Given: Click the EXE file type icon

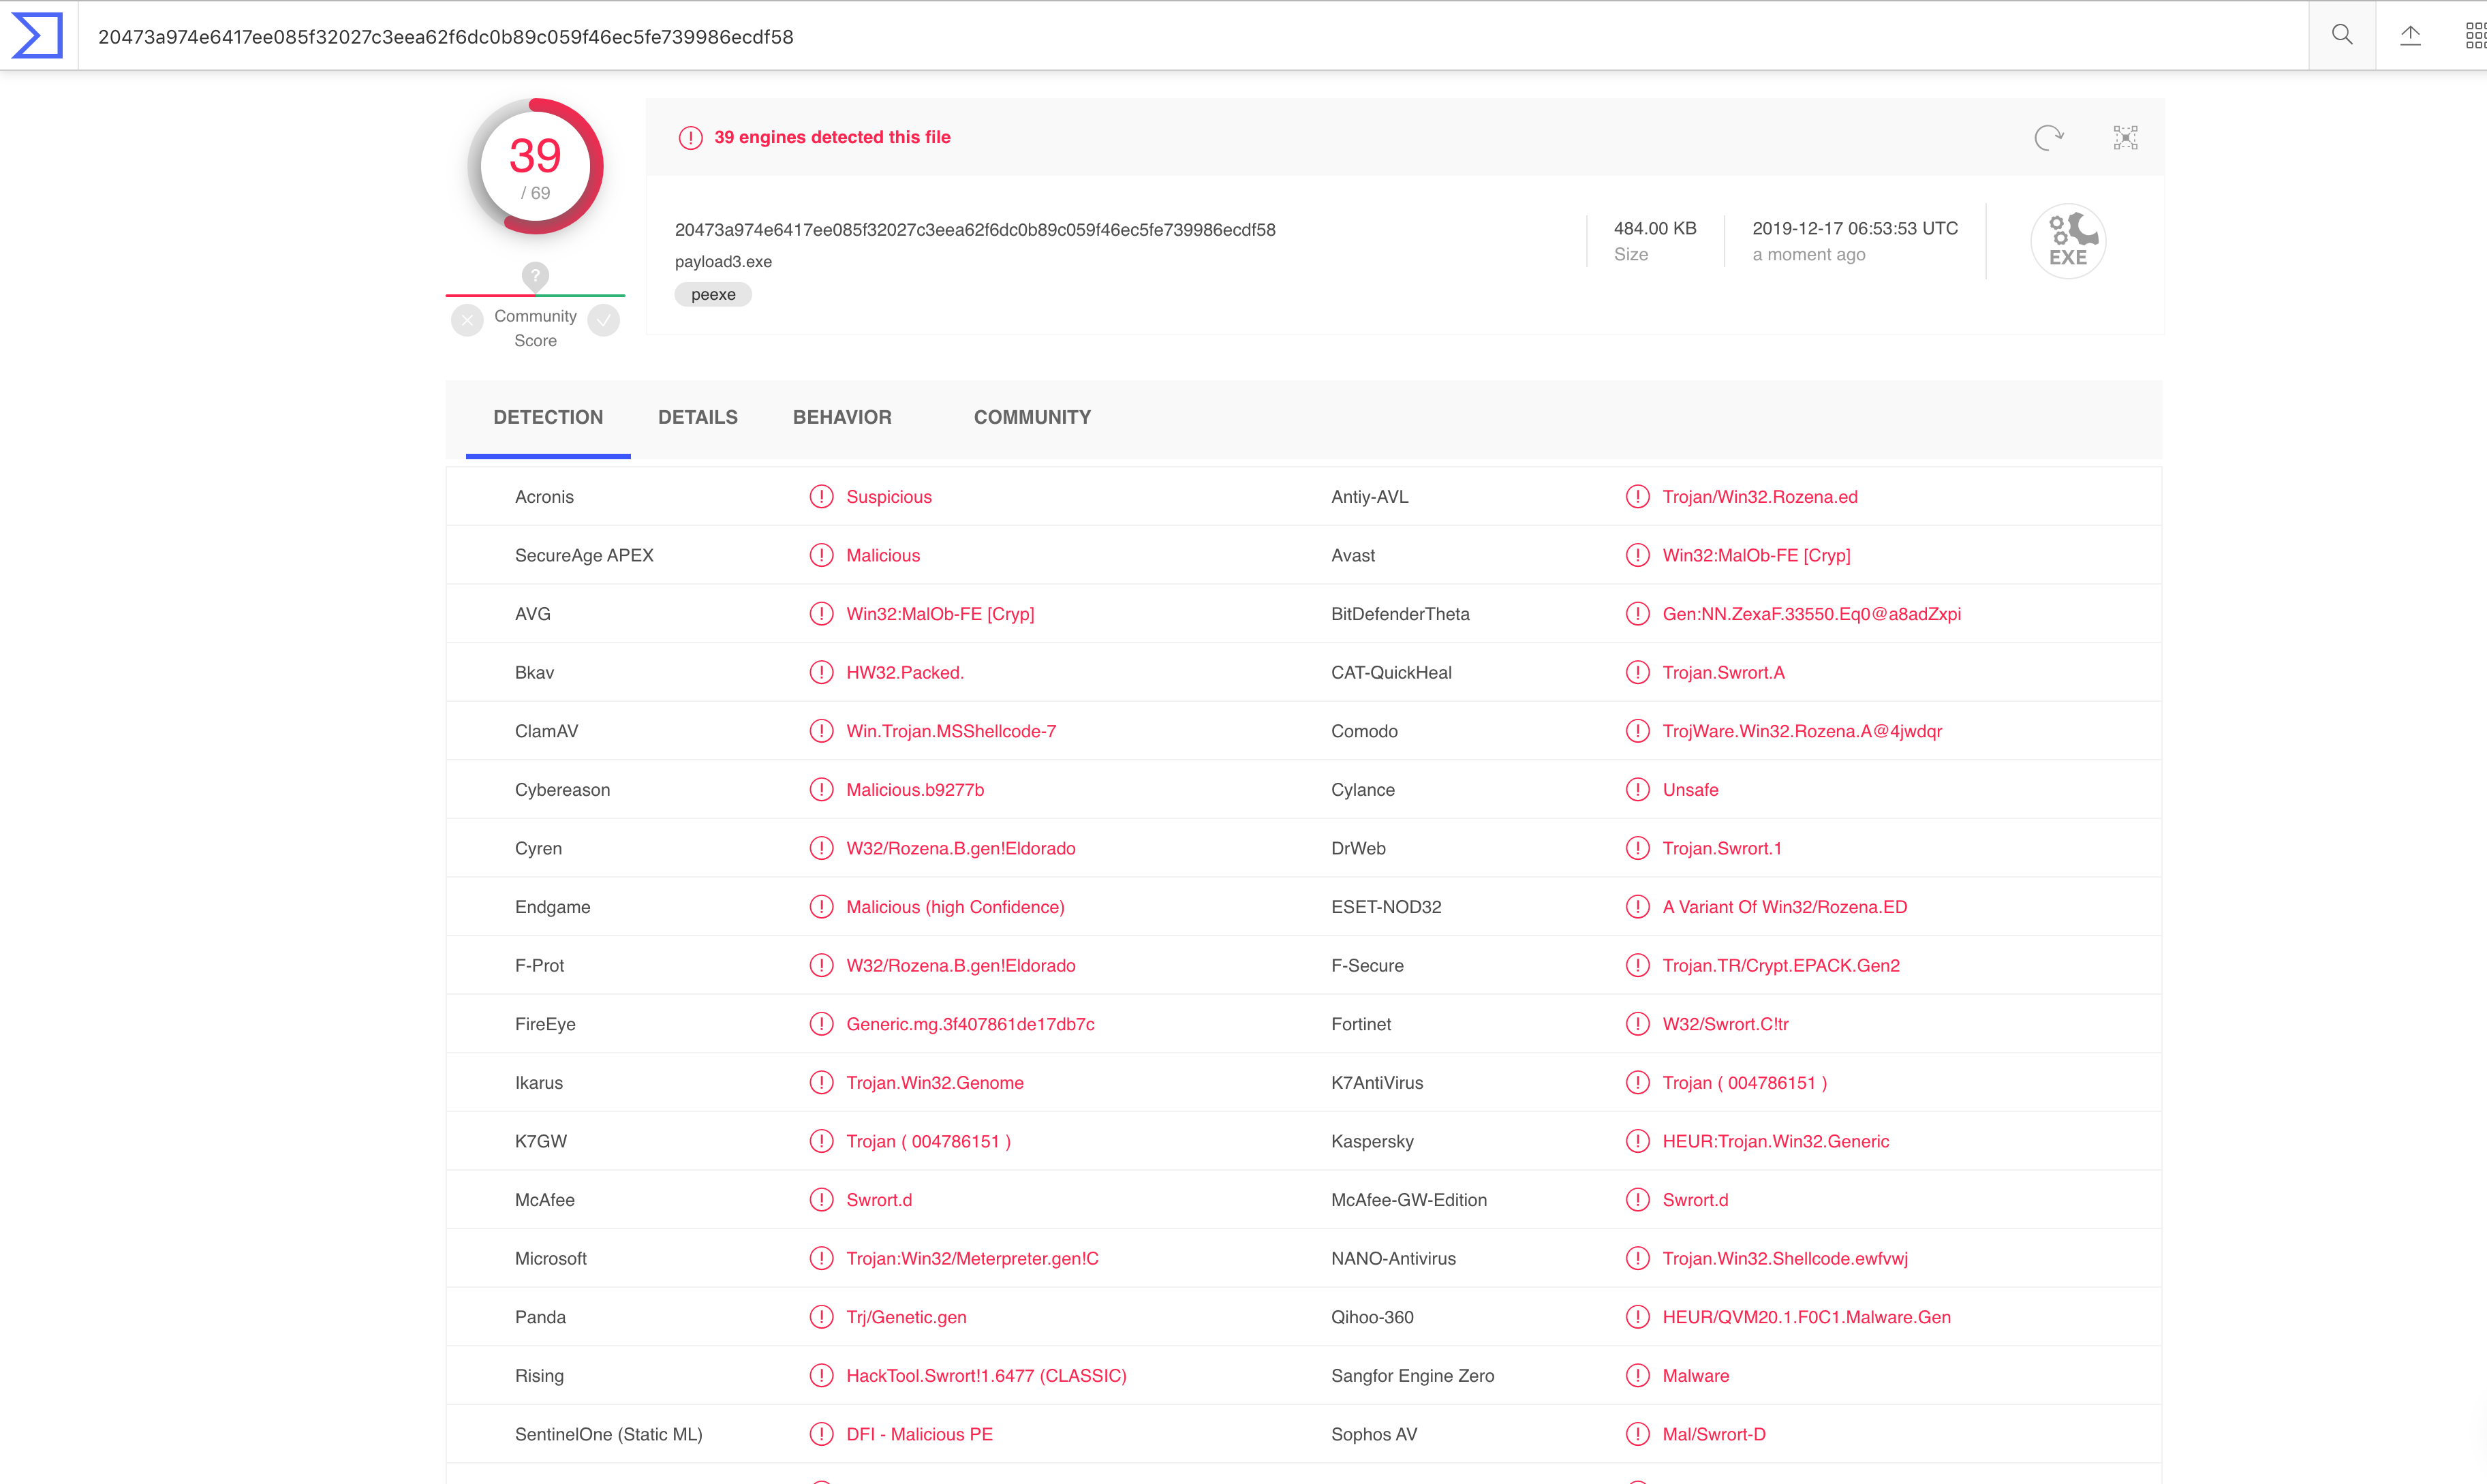Looking at the screenshot, I should 2068,241.
